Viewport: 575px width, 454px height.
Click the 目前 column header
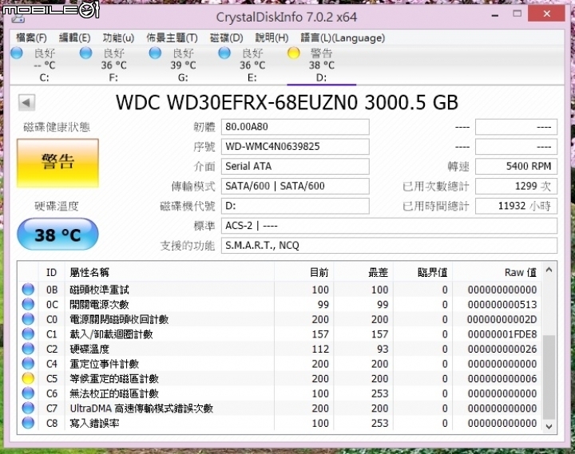[x=304, y=272]
